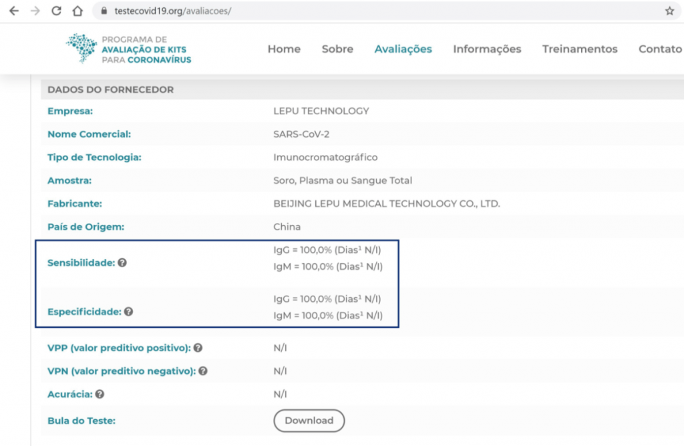Click the browser back arrow
This screenshot has height=446, width=684.
[14, 11]
